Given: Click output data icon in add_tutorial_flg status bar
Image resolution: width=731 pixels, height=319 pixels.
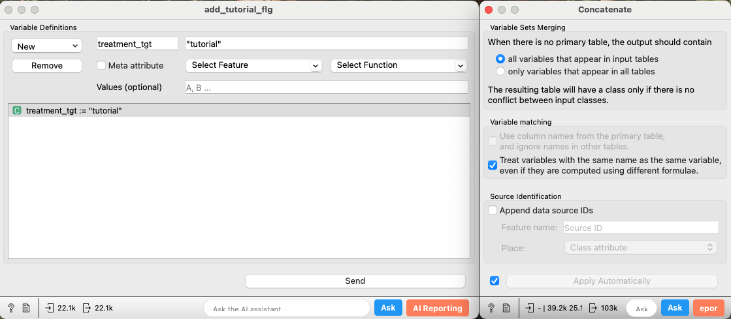Looking at the screenshot, I should (x=87, y=308).
